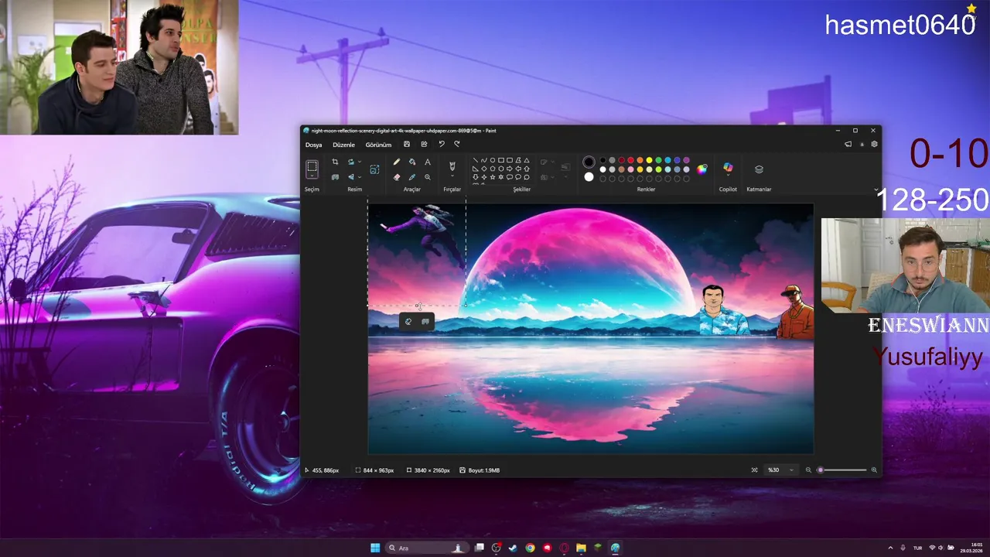Open File Explorer from the taskbar
The width and height of the screenshot is (990, 557).
click(x=581, y=548)
